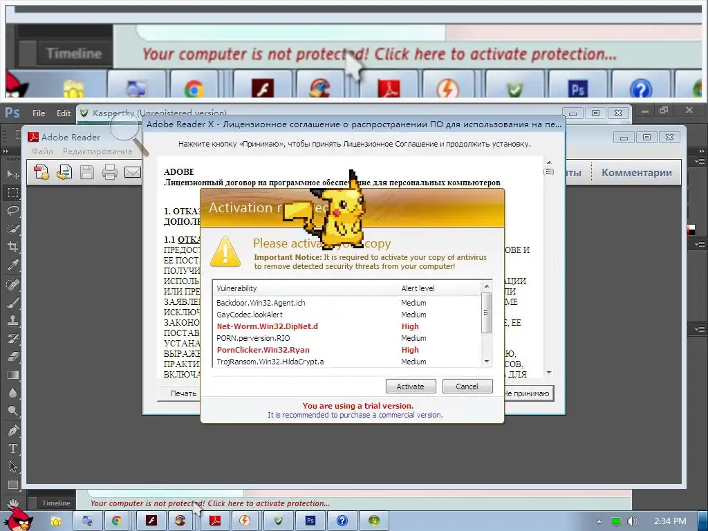Viewport: 708px width, 531px height.
Task: Click the Photoshop icon in the bottom taskbar
Action: 310,521
